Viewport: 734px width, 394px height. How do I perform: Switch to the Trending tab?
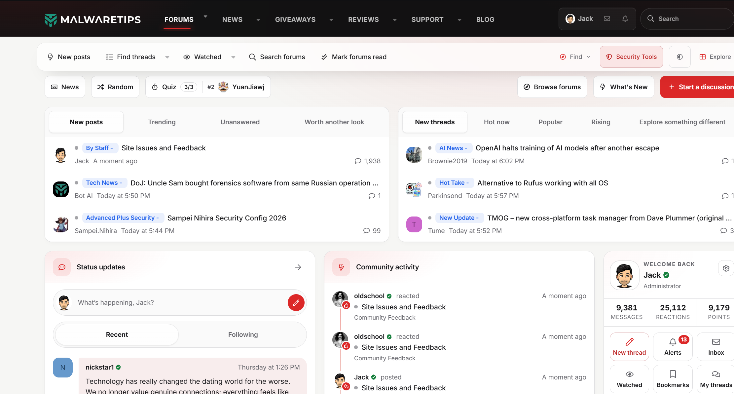[x=162, y=122]
